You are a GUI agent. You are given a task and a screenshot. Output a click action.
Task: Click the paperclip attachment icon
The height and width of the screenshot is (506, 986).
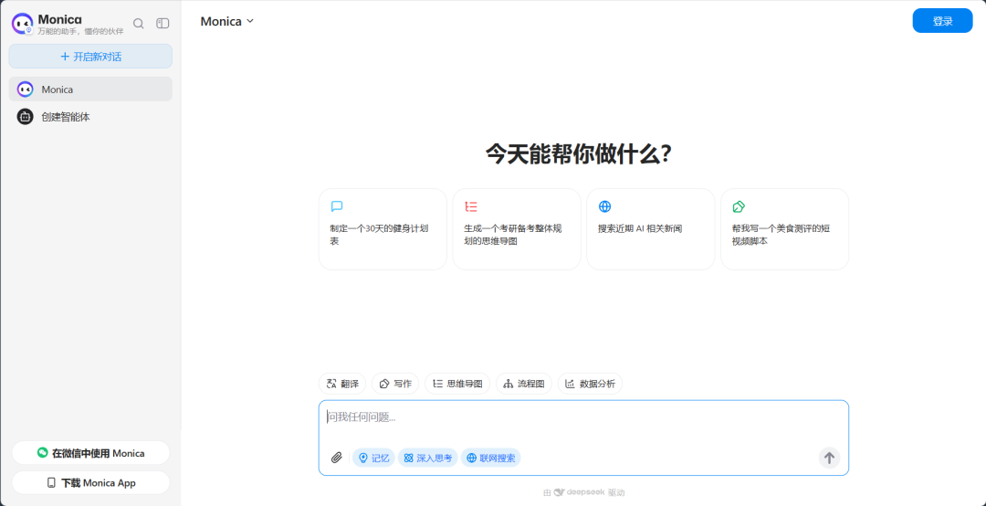click(336, 458)
